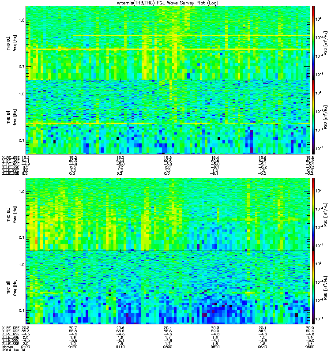Viewport: 331px width, 353px height.
Task: Click the 'THB B∥ freq [Hz]' axis label
Action: coord(11,117)
